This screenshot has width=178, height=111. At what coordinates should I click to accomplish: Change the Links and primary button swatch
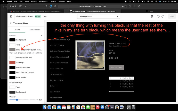pos(12,50)
